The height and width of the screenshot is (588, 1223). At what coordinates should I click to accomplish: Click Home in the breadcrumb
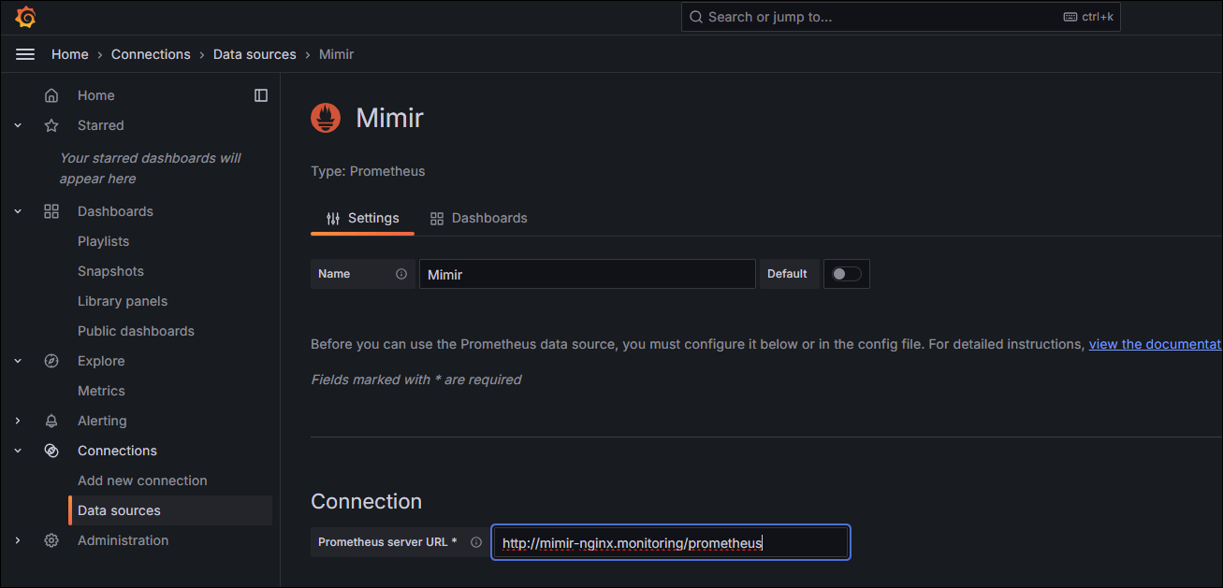[x=70, y=54]
